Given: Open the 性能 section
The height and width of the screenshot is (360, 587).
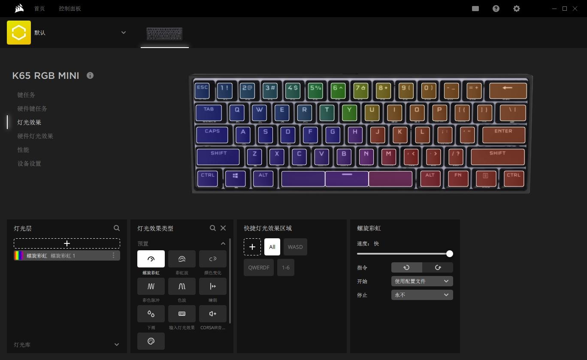Looking at the screenshot, I should coord(23,150).
